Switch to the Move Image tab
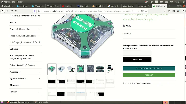This screenshot has width=186, height=104. pyautogui.click(x=128, y=6)
